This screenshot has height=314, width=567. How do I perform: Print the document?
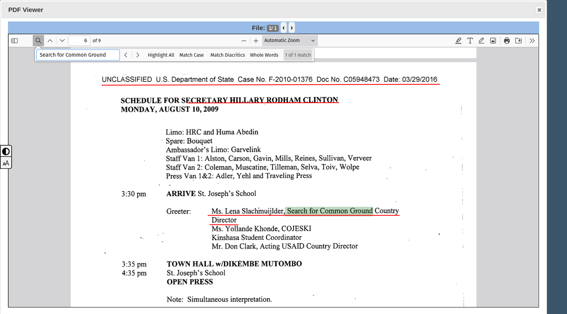[x=507, y=41]
